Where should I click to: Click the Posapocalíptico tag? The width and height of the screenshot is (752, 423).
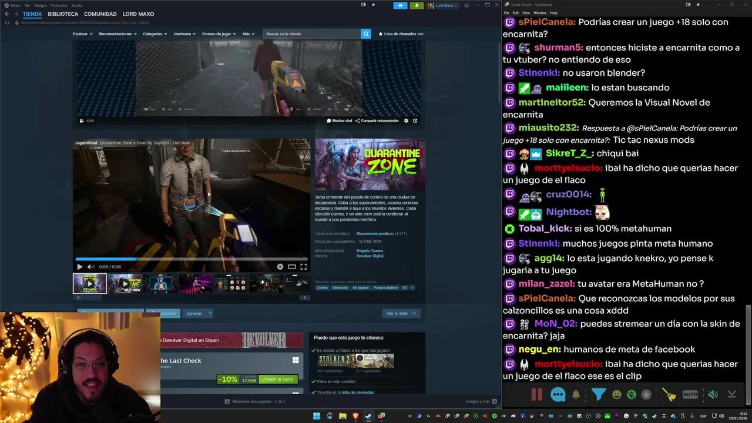pos(385,288)
